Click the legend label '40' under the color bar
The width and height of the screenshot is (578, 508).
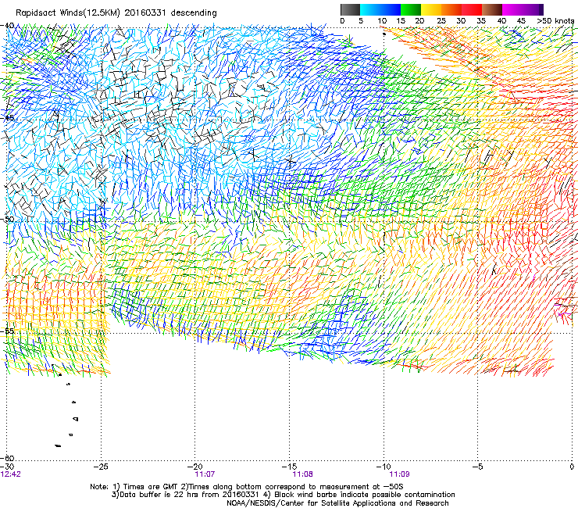pos(501,20)
